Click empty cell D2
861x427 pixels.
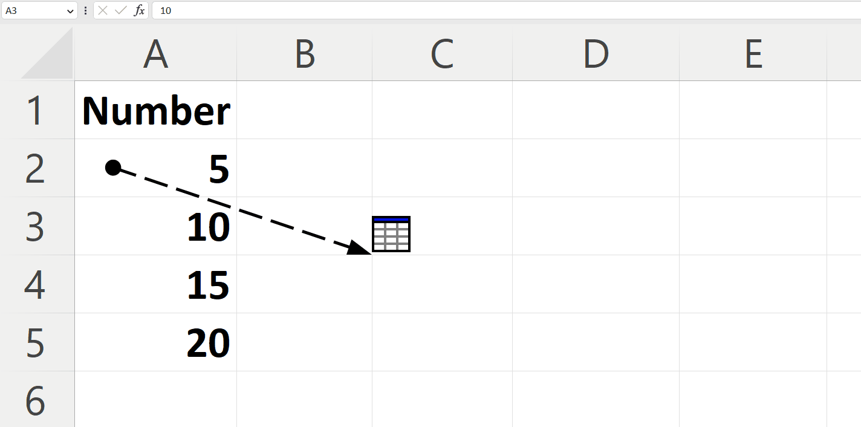coord(596,168)
